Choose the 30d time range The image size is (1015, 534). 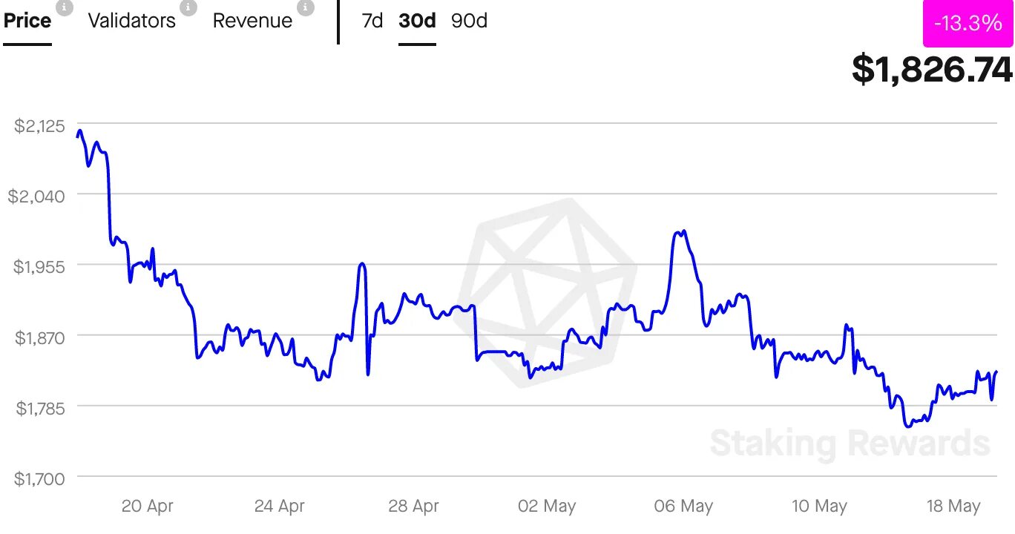pos(417,21)
